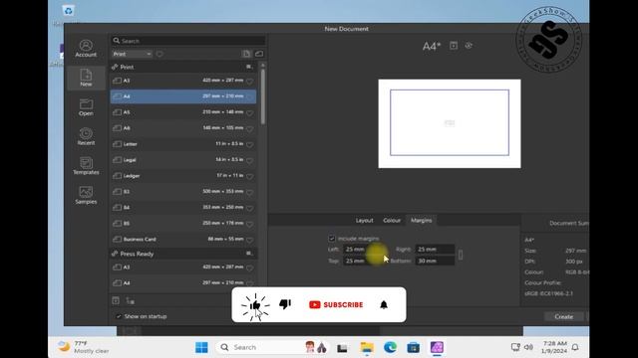Select the selected A4 297 × 210 preset
638x358 pixels.
coord(183,96)
